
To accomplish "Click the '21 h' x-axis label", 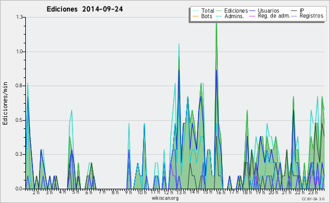I will coord(287,193).
